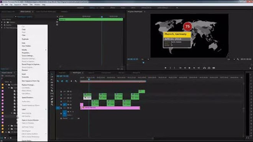Switch to the Editing workspace tab

click(x=92, y=8)
